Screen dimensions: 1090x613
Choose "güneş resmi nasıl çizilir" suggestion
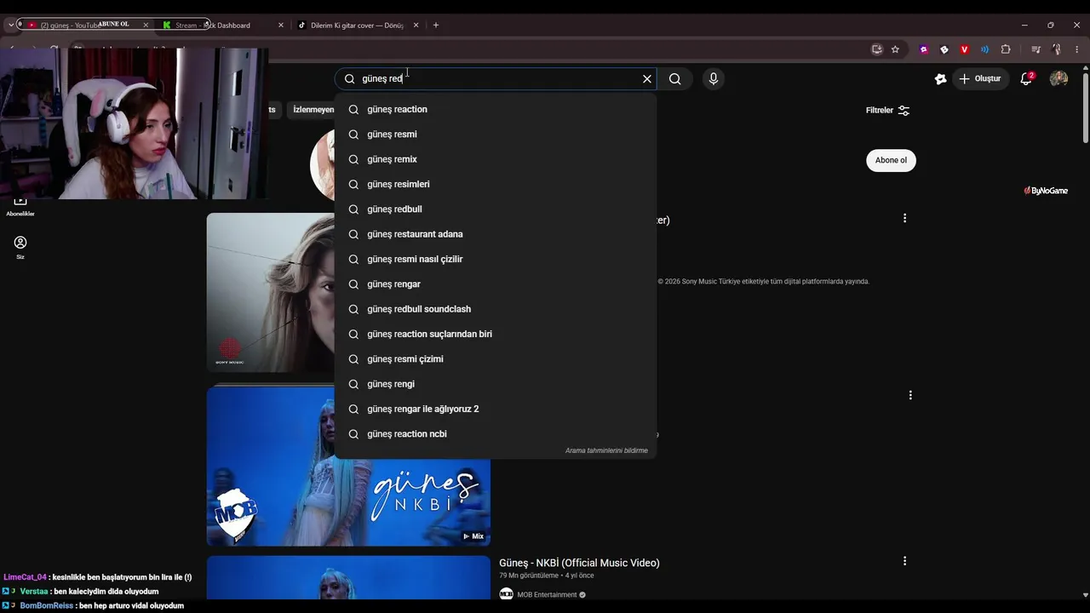[x=496, y=259]
